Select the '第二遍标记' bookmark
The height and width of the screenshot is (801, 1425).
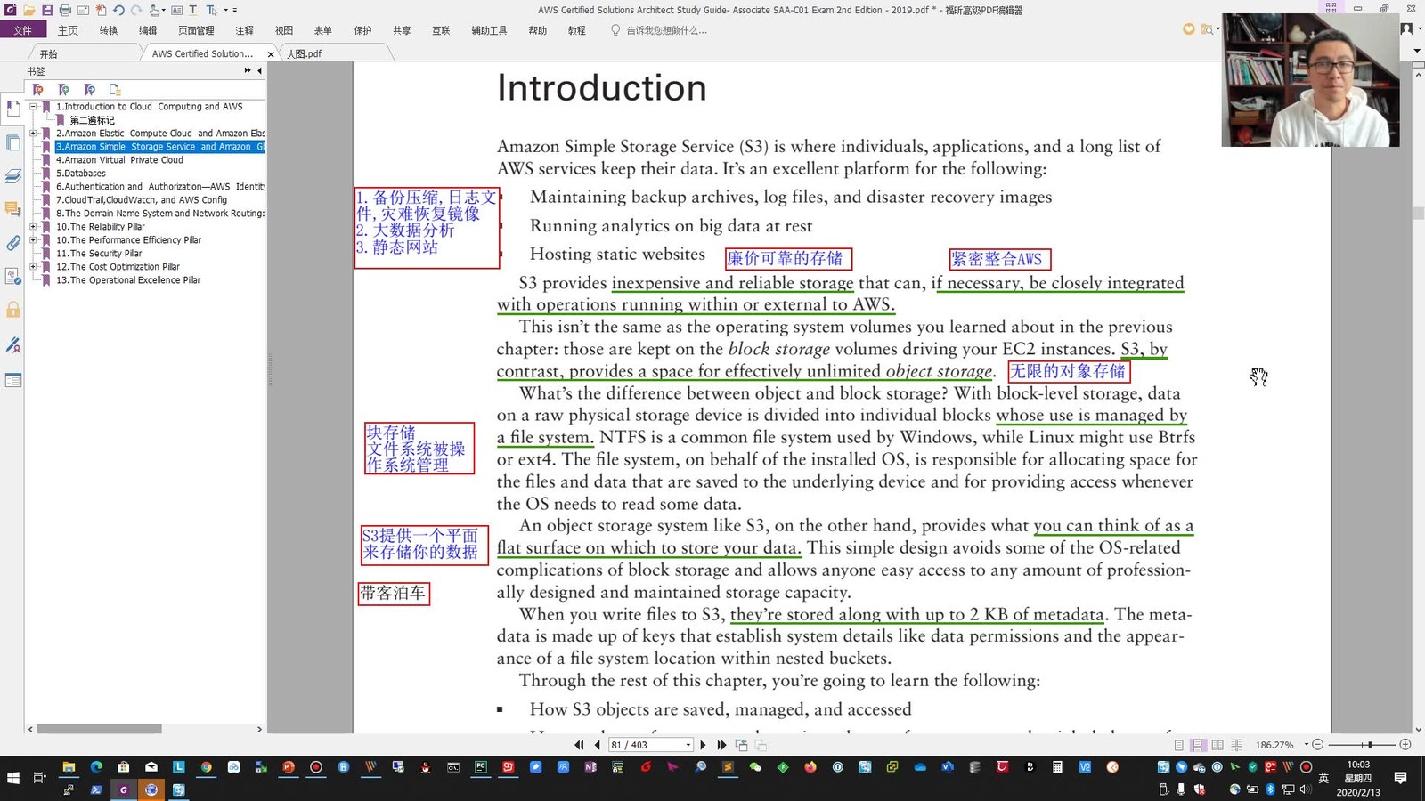(92, 120)
